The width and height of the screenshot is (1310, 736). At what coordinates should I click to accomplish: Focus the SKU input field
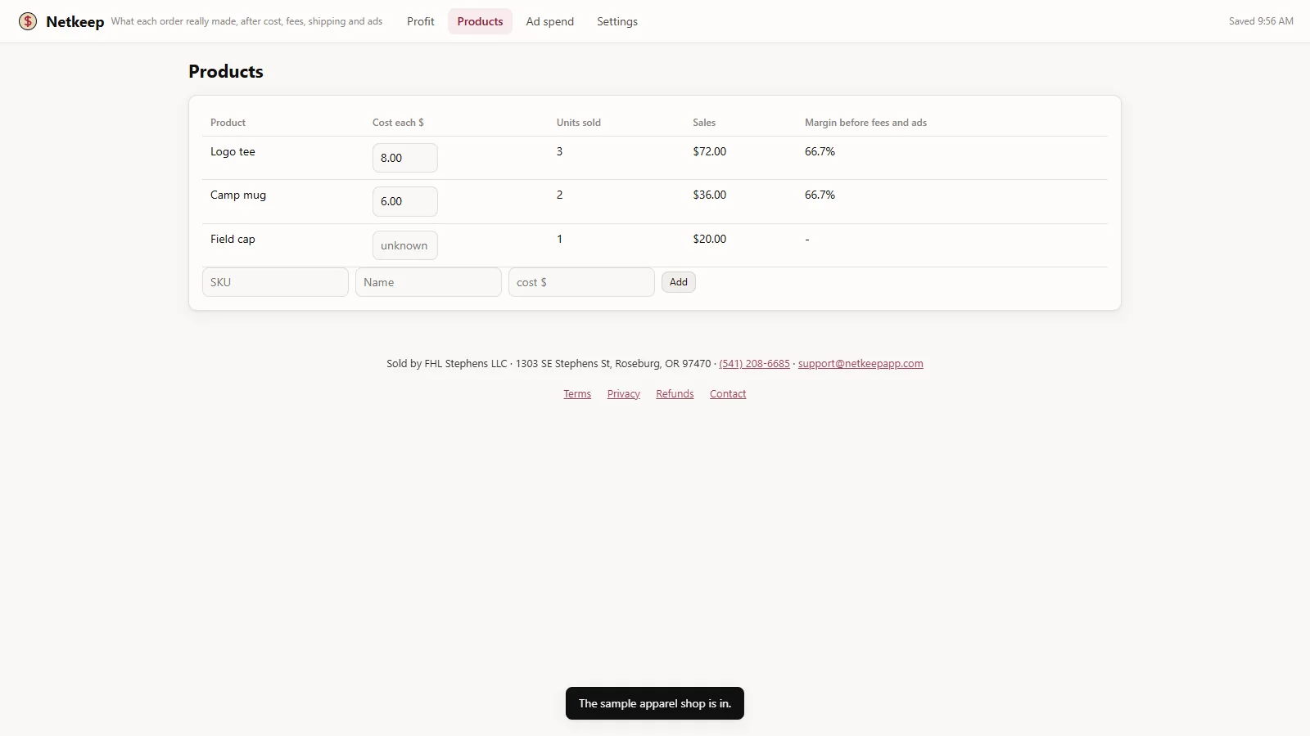(x=275, y=282)
